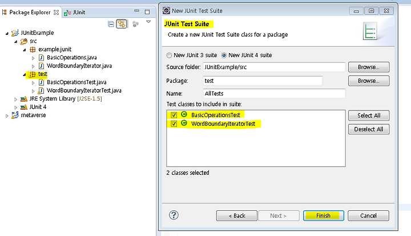The width and height of the screenshot is (411, 236).
Task: Click Deselect All button
Action: (x=369, y=129)
